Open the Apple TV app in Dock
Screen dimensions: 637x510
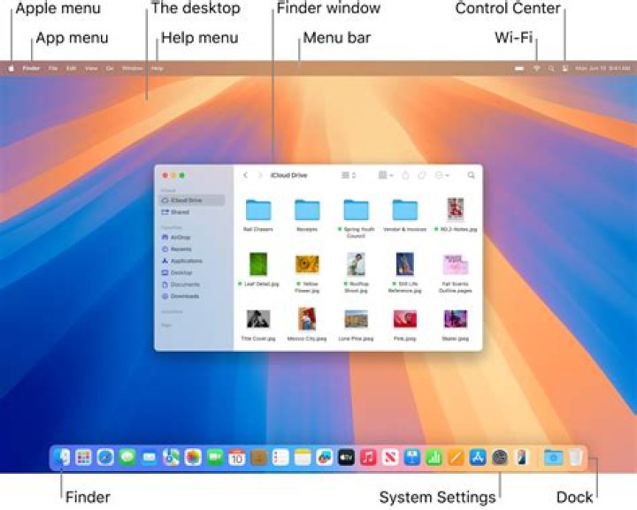pos(347,458)
